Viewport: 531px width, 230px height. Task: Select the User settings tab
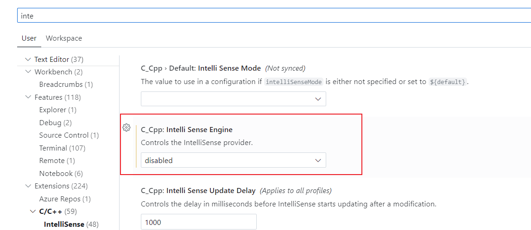pos(29,38)
